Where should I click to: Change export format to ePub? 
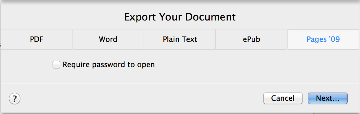(x=251, y=39)
